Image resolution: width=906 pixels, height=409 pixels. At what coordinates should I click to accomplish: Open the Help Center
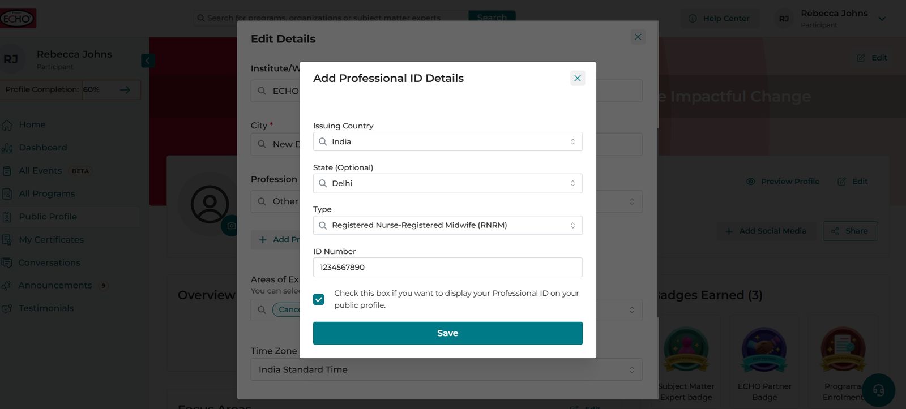click(719, 19)
